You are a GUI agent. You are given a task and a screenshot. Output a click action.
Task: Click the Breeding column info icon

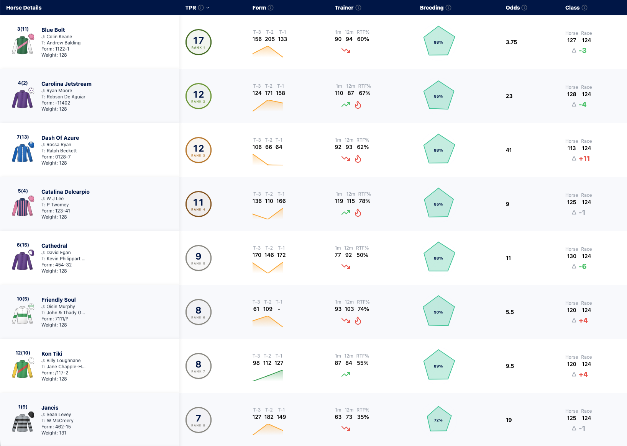448,8
